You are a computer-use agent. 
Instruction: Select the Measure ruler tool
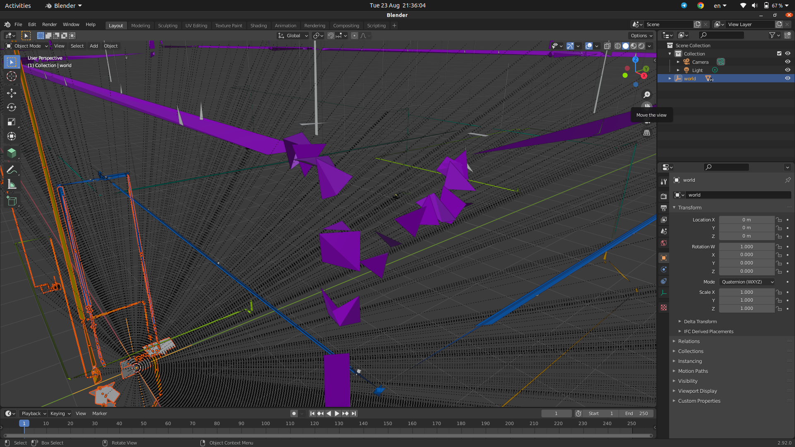tap(11, 185)
